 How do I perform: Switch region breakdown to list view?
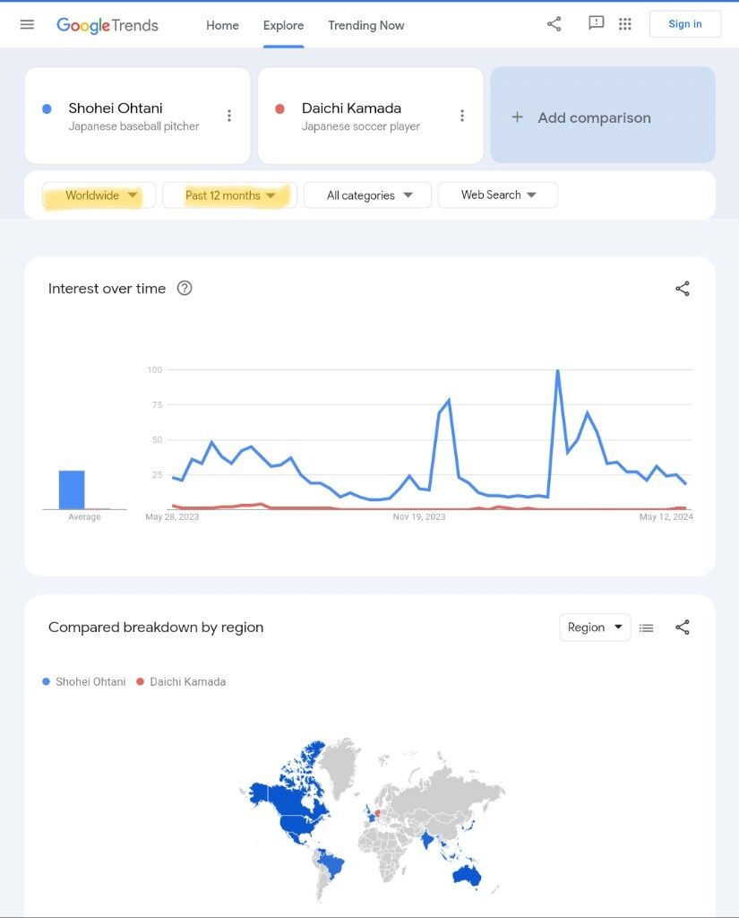coord(647,628)
